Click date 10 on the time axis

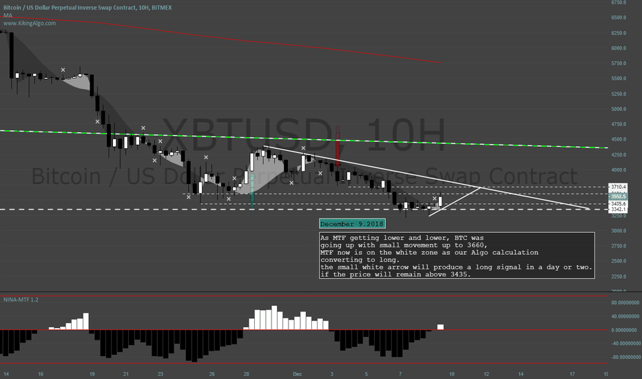click(452, 373)
